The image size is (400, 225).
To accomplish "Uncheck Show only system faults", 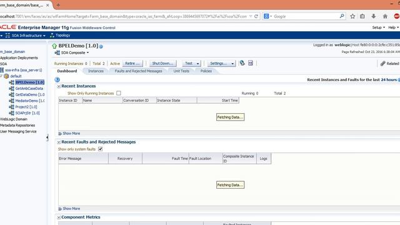I will 100,149.
